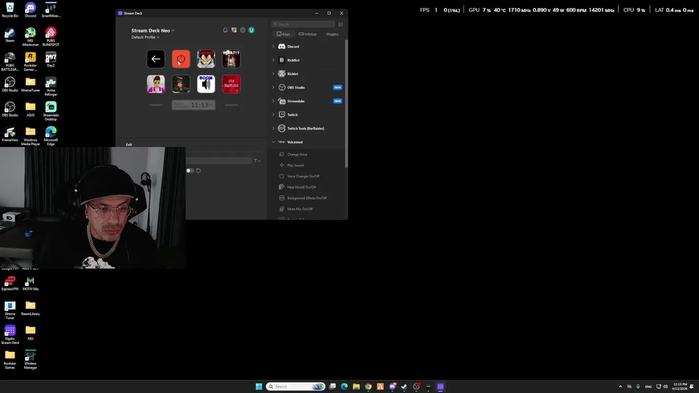Image resolution: width=699 pixels, height=393 pixels.
Task: Open the Windows Start button
Action: (x=259, y=386)
